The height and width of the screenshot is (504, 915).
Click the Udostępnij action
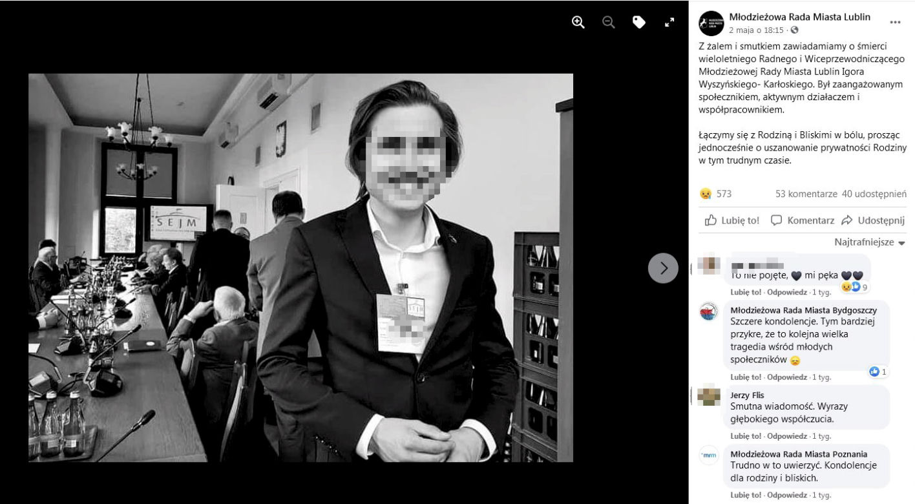[x=873, y=220]
